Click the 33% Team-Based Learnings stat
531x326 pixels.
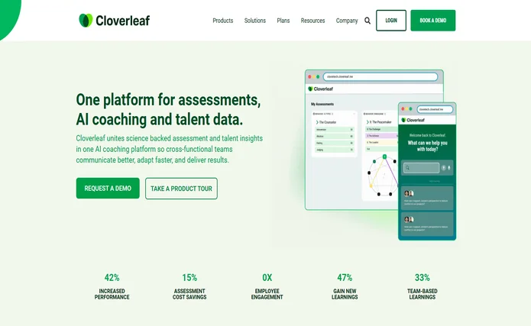[423, 286]
